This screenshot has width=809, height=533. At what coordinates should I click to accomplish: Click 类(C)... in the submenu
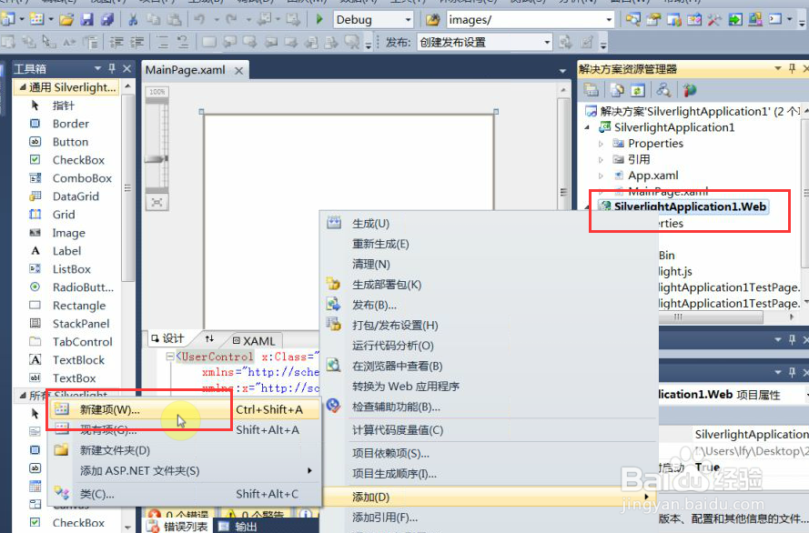coord(183,494)
